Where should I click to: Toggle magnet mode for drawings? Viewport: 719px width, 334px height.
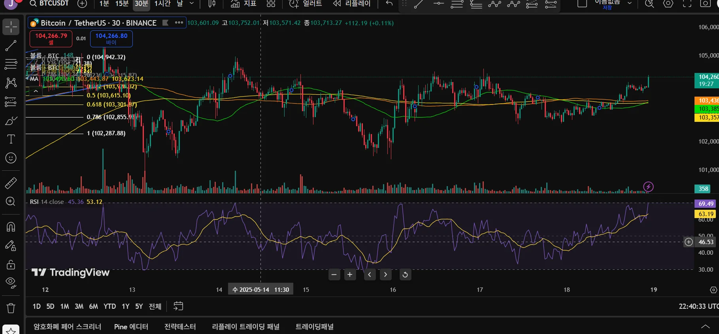coord(11,227)
